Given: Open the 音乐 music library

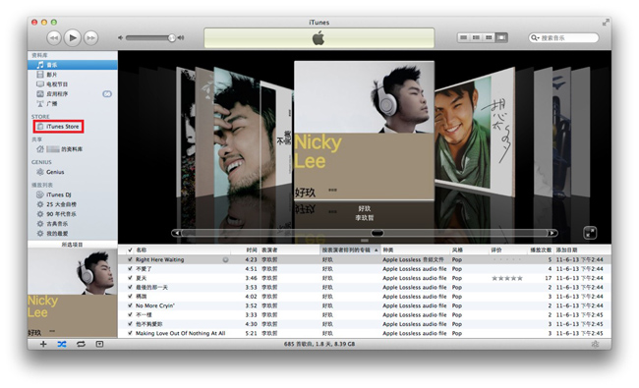Looking at the screenshot, I should click(73, 65).
